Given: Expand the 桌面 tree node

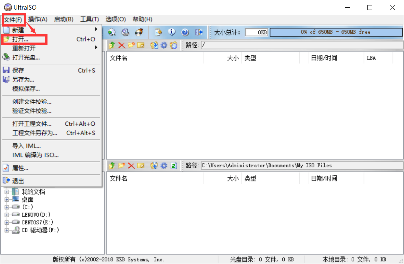Looking at the screenshot, I should [7, 199].
